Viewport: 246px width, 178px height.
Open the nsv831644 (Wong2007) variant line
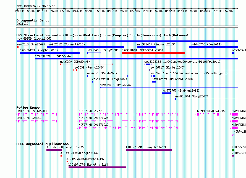tap(207, 99)
